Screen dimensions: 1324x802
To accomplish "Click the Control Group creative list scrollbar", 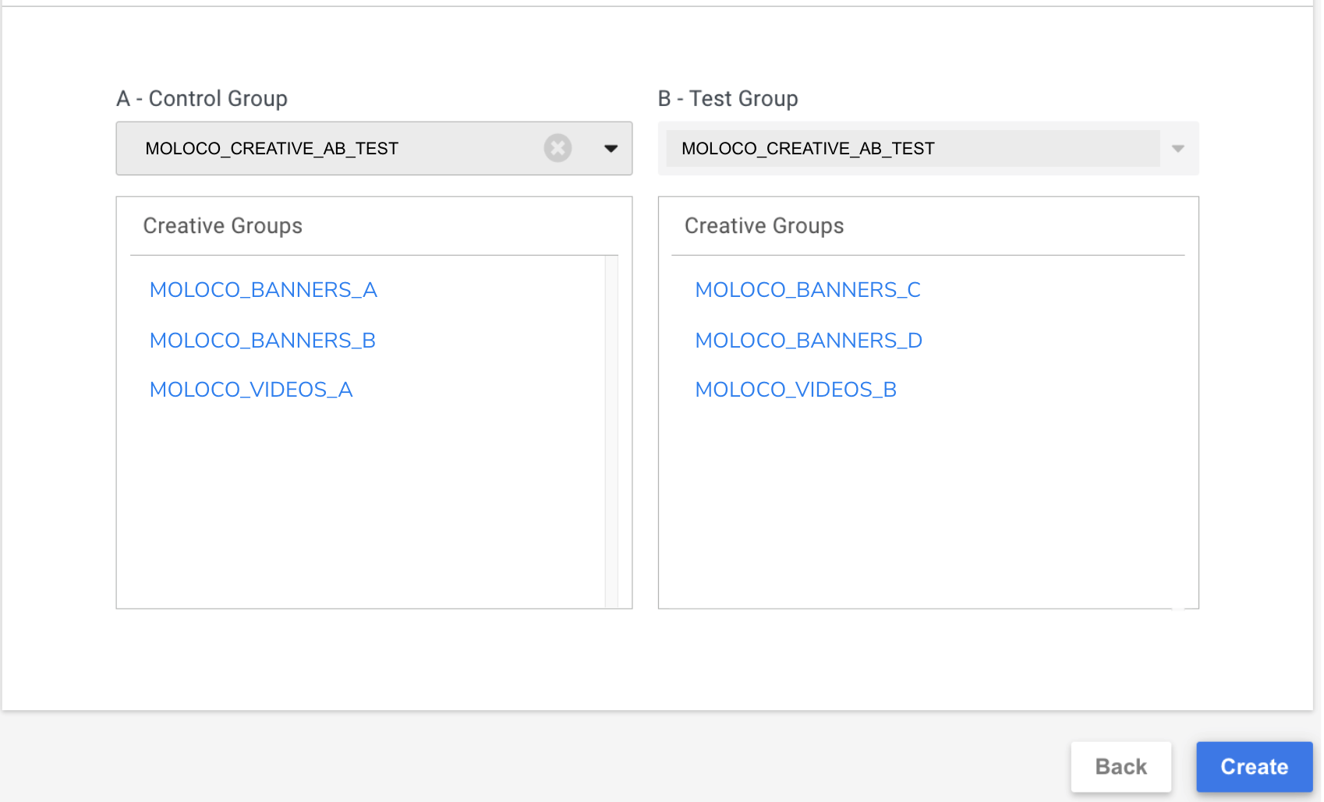I will [611, 432].
